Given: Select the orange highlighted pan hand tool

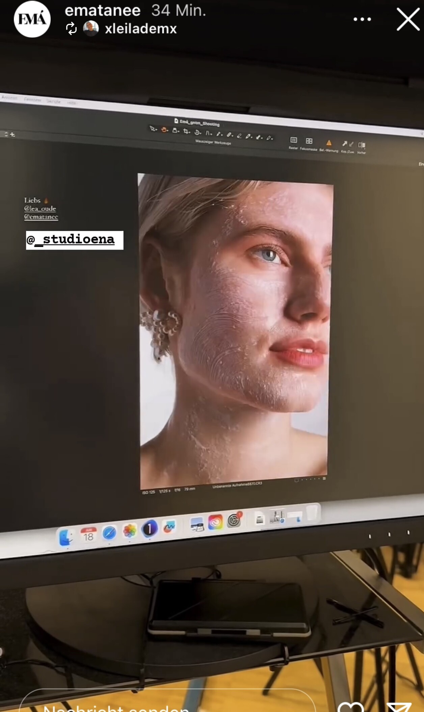Looking at the screenshot, I should tap(164, 130).
